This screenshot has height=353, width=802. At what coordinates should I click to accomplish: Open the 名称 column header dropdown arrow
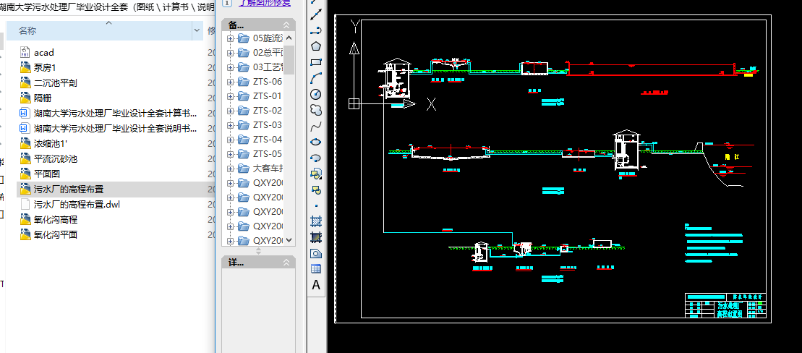point(197,30)
